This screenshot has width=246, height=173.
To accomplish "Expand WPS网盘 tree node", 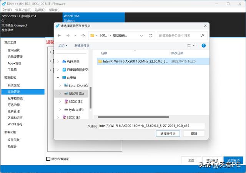I will (58, 62).
